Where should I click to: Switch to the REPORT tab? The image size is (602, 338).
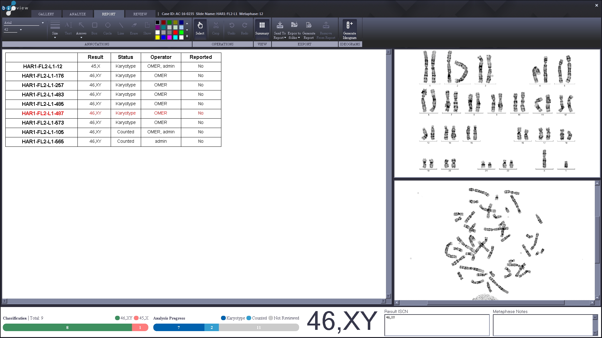pos(108,14)
